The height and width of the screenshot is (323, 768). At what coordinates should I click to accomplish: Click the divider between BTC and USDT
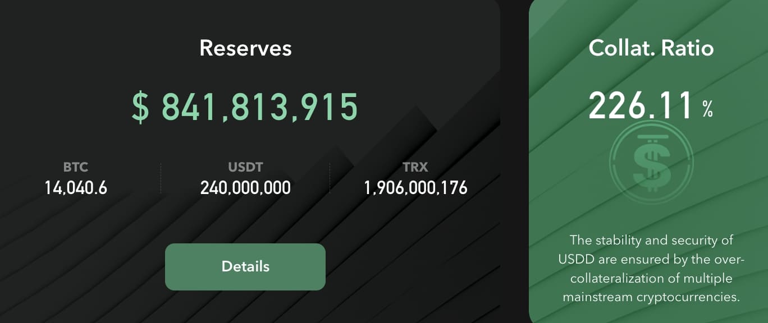coord(161,178)
